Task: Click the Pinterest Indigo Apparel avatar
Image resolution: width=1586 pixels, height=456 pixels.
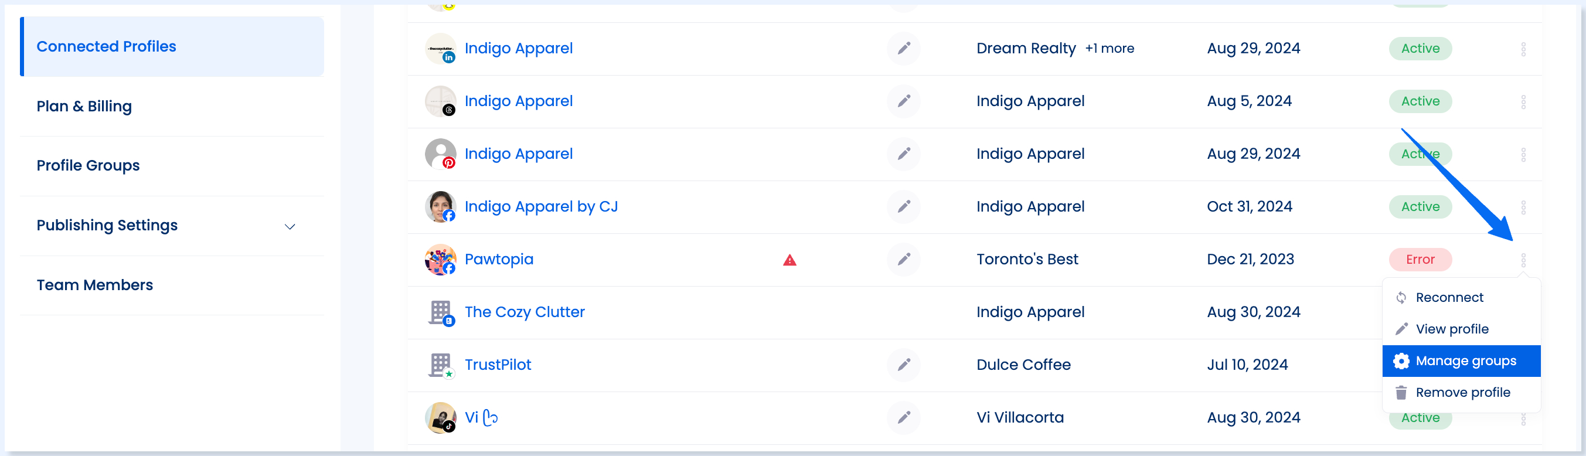Action: pyautogui.click(x=440, y=154)
